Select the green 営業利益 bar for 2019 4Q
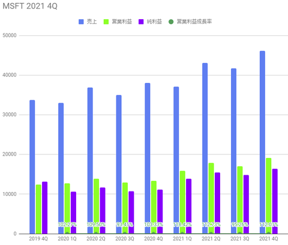 (38, 209)
